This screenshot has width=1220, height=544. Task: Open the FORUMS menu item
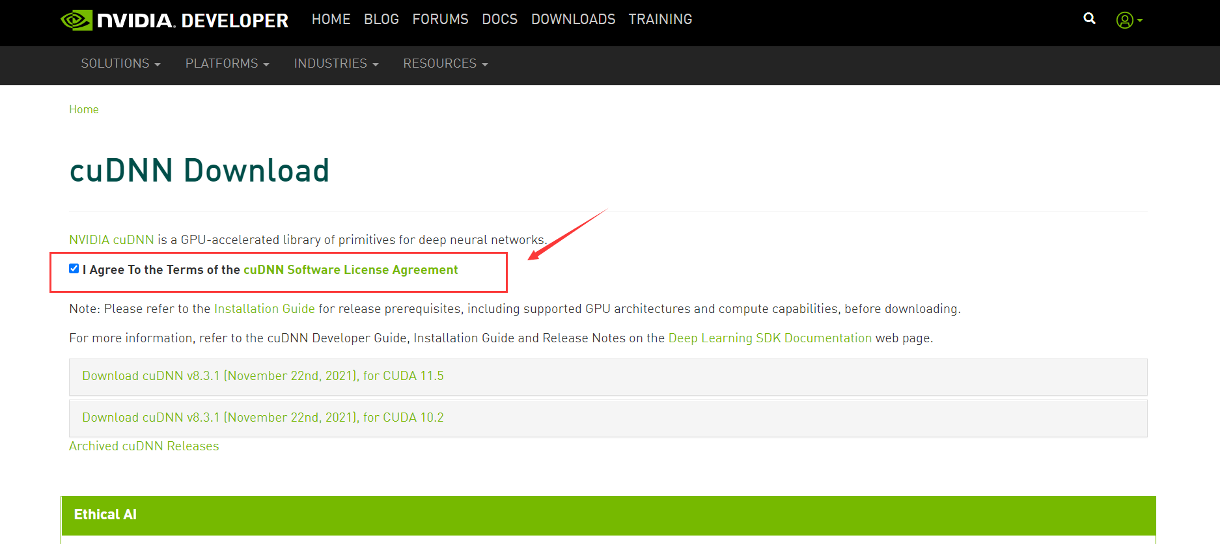pyautogui.click(x=440, y=20)
